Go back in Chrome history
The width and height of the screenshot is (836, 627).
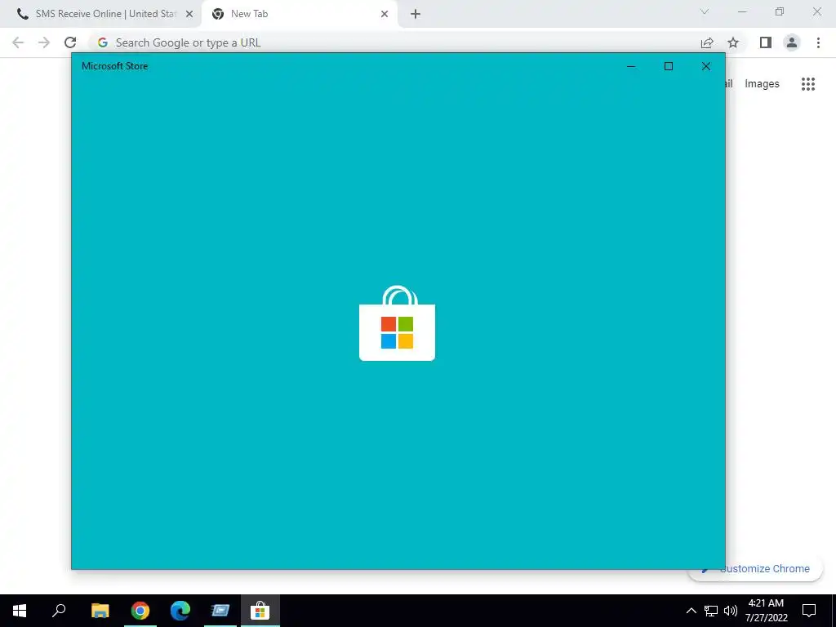coord(18,42)
